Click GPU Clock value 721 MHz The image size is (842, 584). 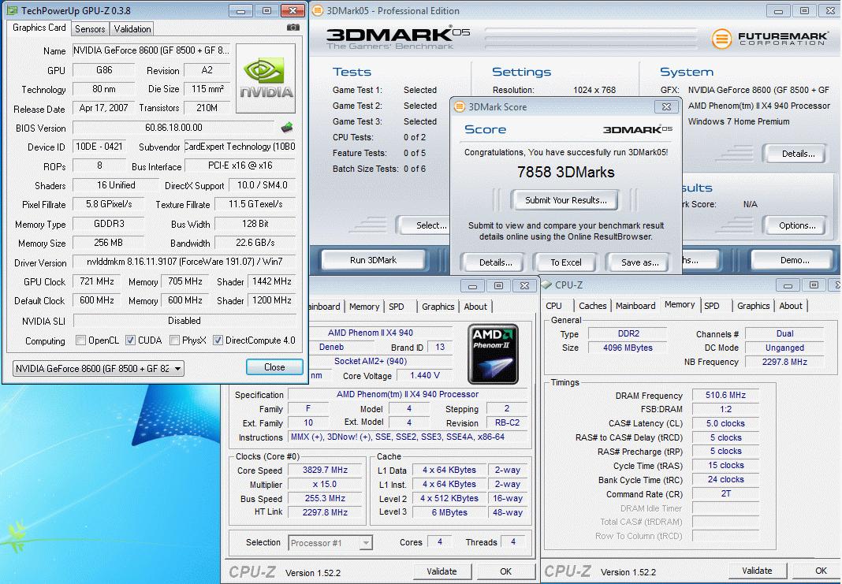[x=97, y=281]
